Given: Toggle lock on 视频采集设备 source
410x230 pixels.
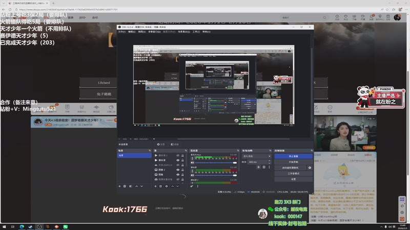Looking at the screenshot, I should click(182, 179).
